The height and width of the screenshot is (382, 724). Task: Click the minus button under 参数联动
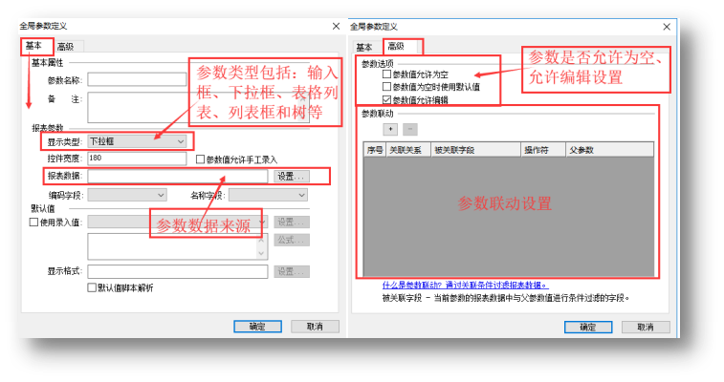tap(409, 128)
